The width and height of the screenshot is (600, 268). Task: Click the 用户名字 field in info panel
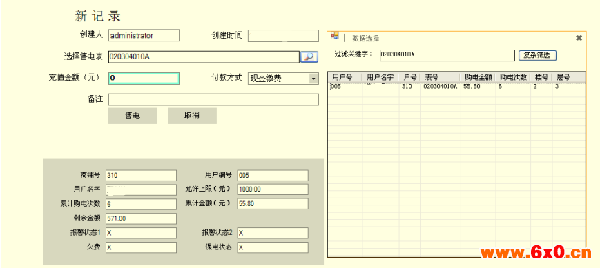pos(142,189)
